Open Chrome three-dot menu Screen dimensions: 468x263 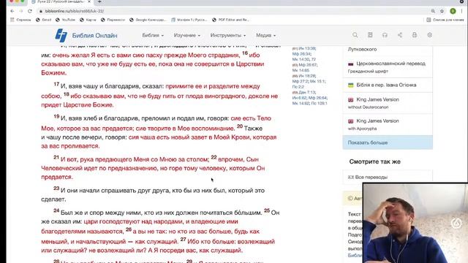[x=461, y=11]
